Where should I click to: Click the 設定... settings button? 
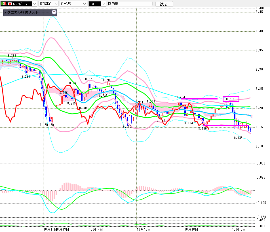[x=166, y=4]
